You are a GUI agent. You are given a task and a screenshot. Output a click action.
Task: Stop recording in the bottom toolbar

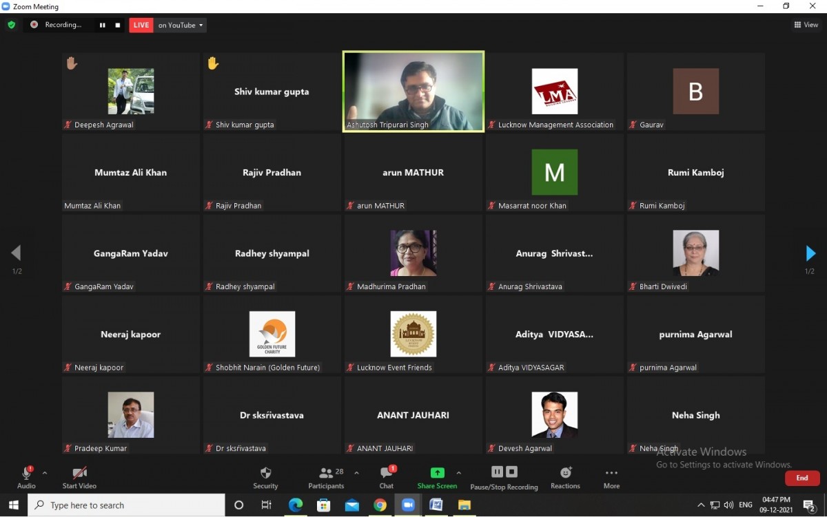[x=511, y=472]
